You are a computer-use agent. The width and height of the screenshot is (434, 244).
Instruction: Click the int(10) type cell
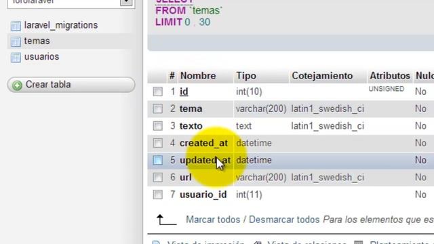click(x=249, y=91)
